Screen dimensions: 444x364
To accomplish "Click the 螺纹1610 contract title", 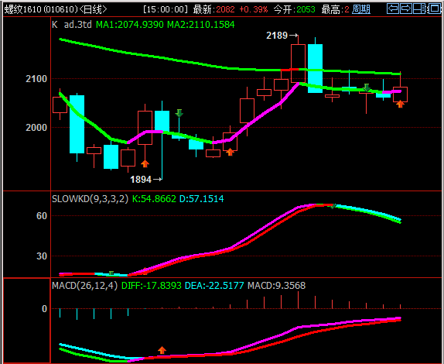I will [x=22, y=9].
